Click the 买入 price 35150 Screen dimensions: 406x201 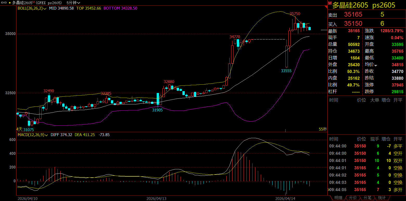click(353, 24)
